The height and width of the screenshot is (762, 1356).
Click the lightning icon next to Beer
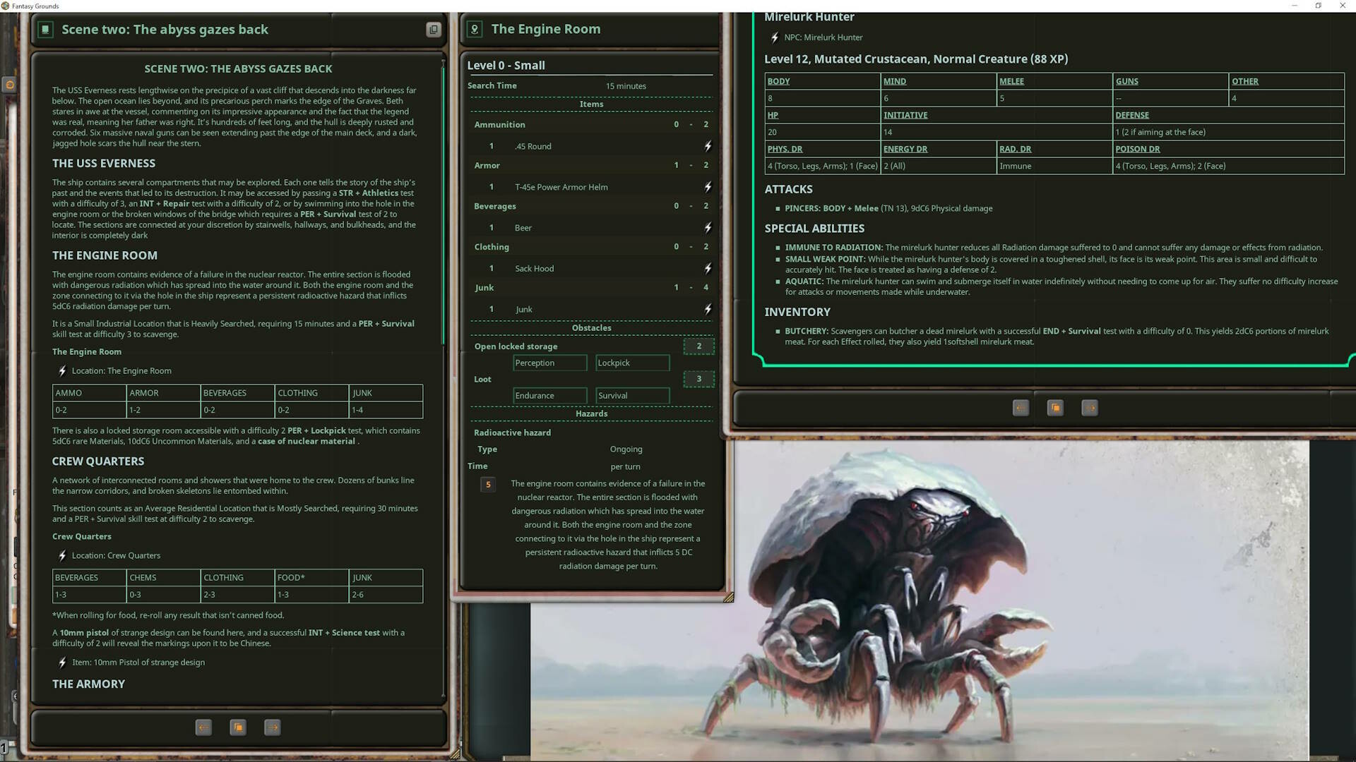pos(707,227)
